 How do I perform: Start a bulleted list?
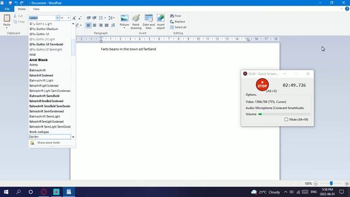101,18
